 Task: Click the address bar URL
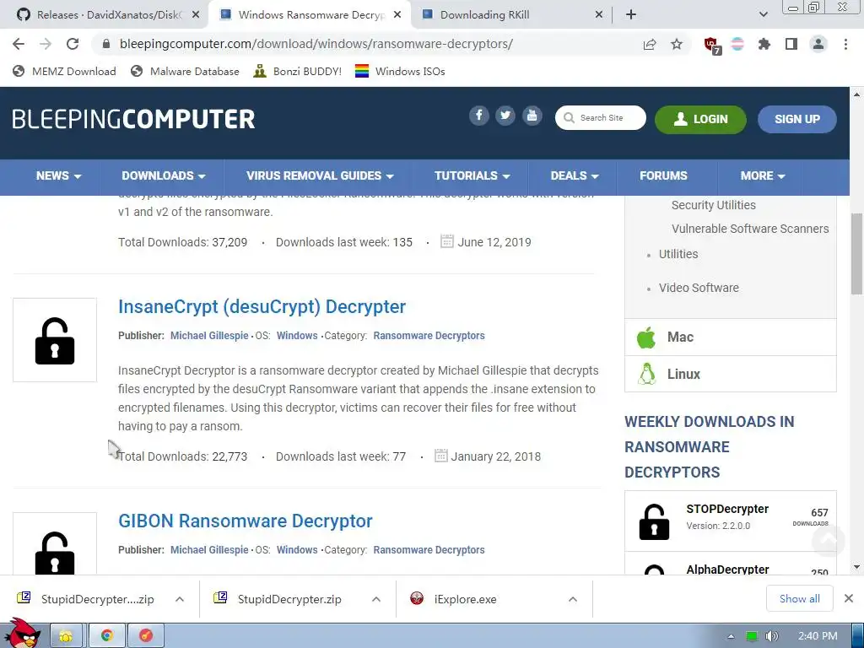(316, 44)
